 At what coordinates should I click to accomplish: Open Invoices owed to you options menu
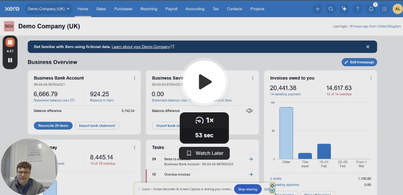click(371, 78)
